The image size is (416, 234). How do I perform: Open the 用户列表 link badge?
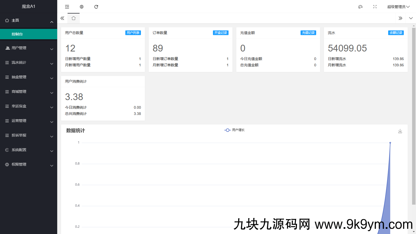coord(133,33)
